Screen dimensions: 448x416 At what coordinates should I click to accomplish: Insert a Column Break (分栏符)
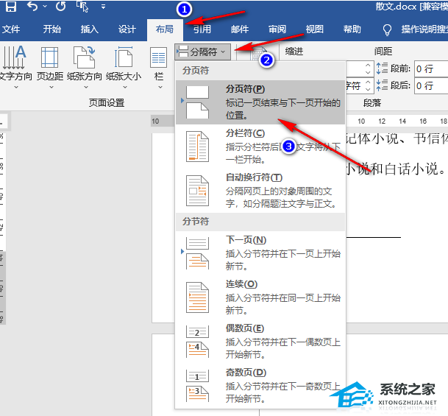[260, 147]
